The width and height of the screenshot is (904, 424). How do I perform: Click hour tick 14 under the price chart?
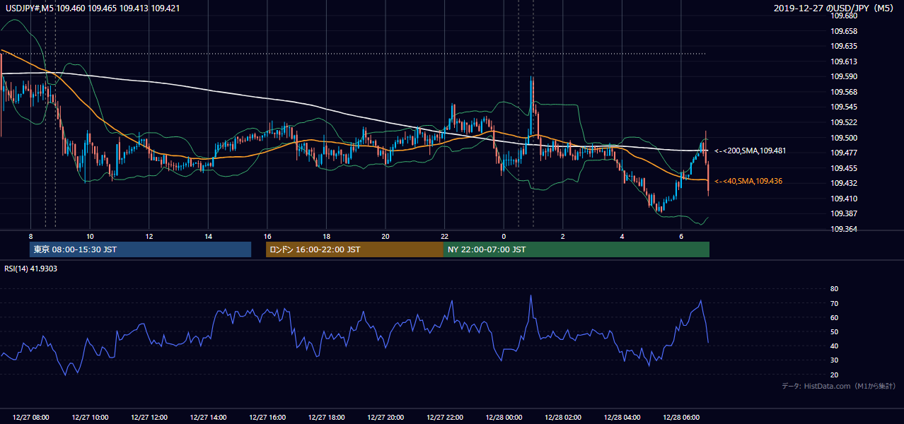208,236
